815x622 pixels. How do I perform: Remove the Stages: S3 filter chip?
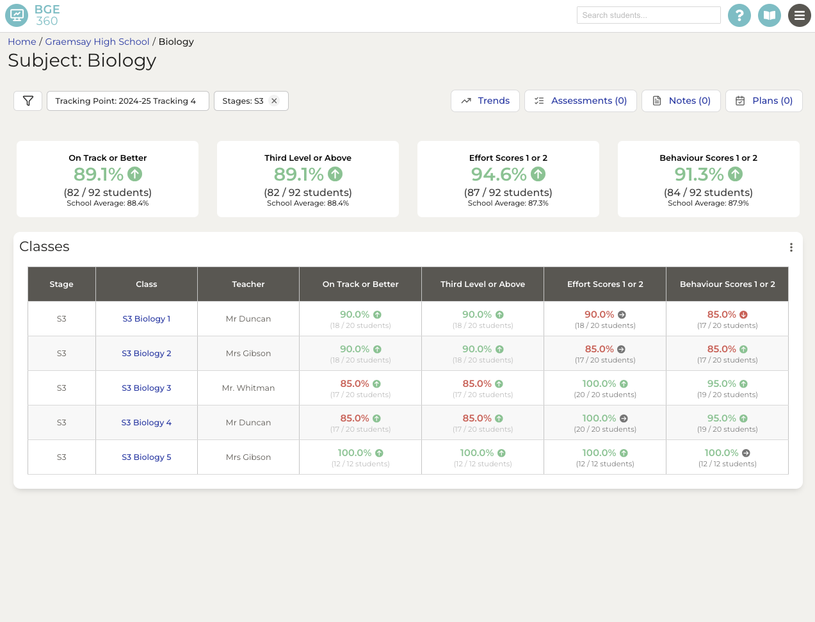pos(274,101)
